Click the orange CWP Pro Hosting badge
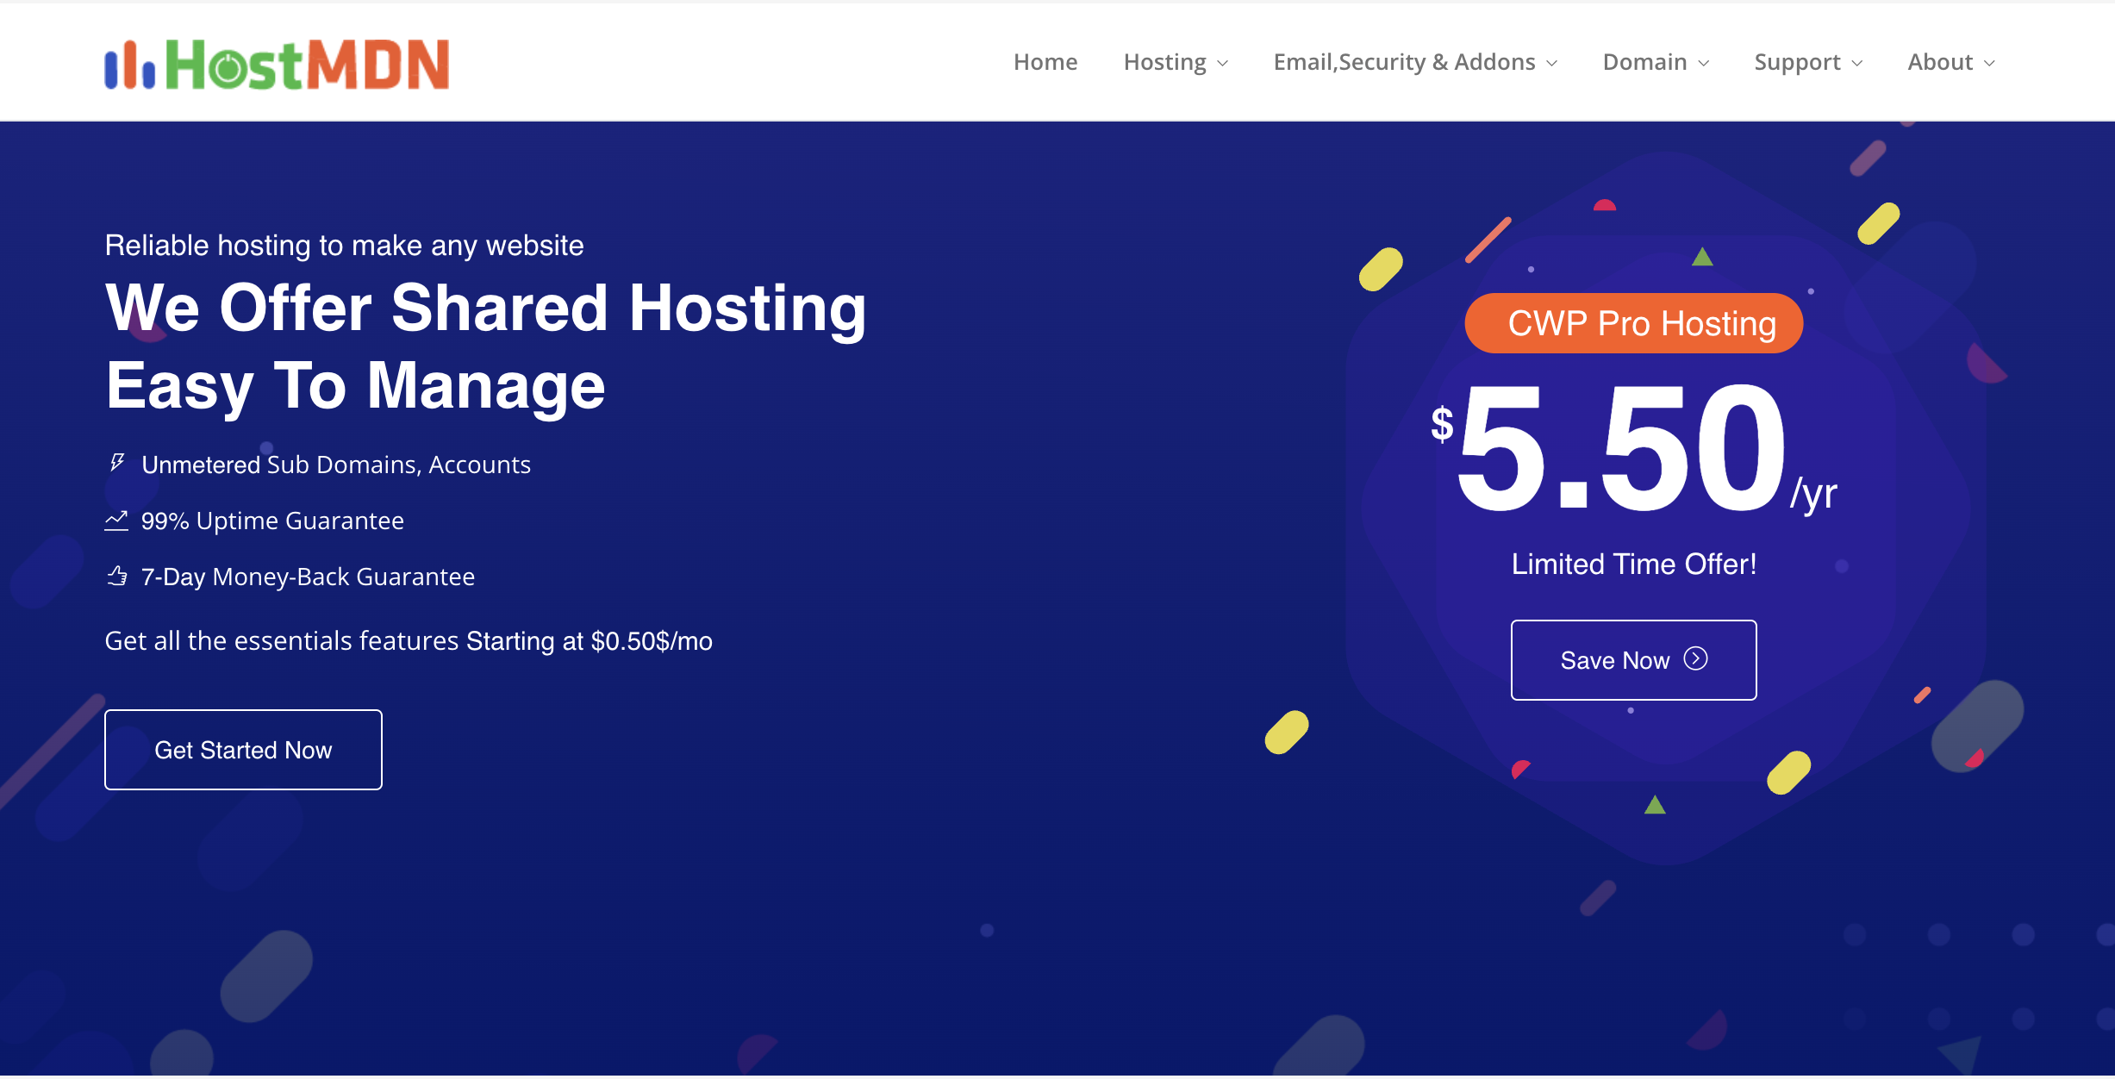This screenshot has width=2115, height=1079. [x=1633, y=324]
